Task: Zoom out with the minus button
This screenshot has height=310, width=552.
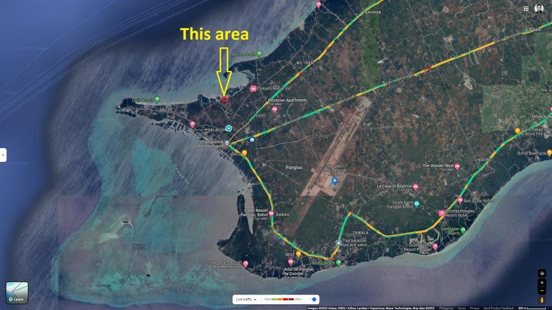Action: pos(542,290)
